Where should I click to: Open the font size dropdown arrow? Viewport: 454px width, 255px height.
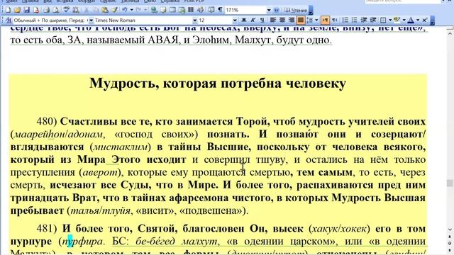click(x=235, y=21)
